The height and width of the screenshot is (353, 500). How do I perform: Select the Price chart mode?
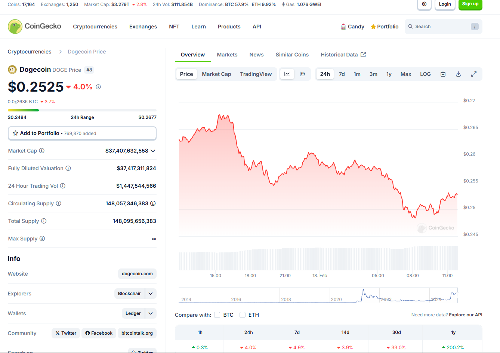point(186,74)
